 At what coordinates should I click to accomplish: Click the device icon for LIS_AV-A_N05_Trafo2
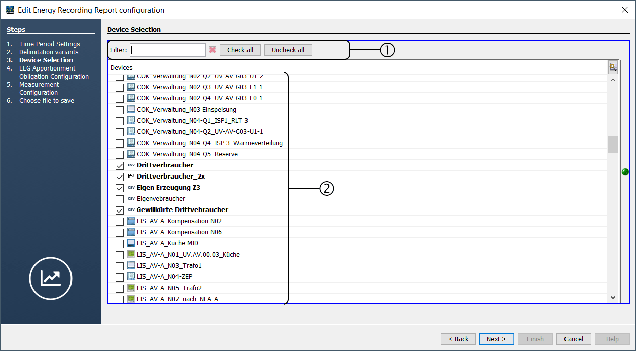[x=131, y=288]
